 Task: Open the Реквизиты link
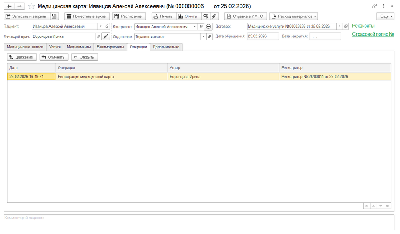[363, 26]
